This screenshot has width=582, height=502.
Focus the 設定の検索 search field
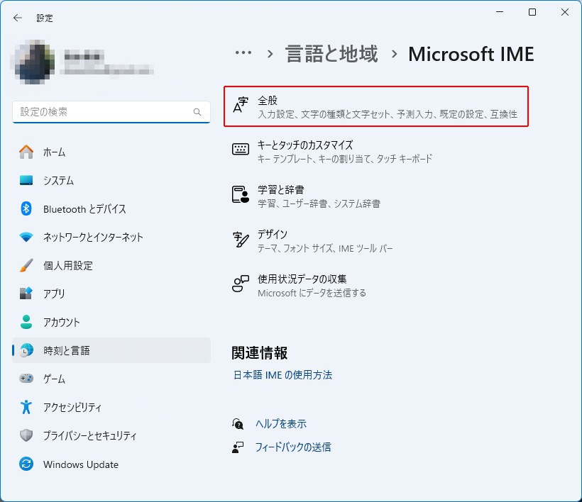pos(103,112)
